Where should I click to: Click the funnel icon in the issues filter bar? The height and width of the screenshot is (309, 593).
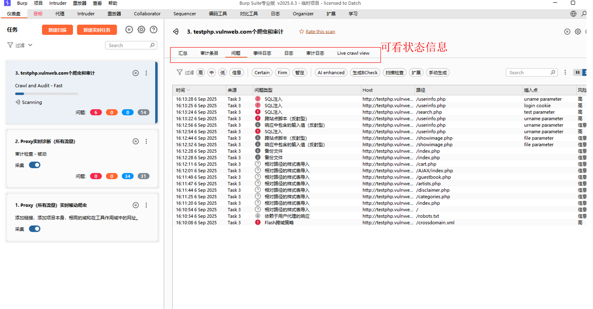[179, 72]
